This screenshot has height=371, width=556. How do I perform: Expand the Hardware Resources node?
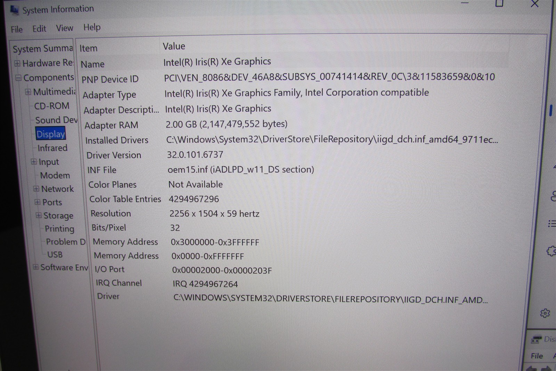coord(17,63)
